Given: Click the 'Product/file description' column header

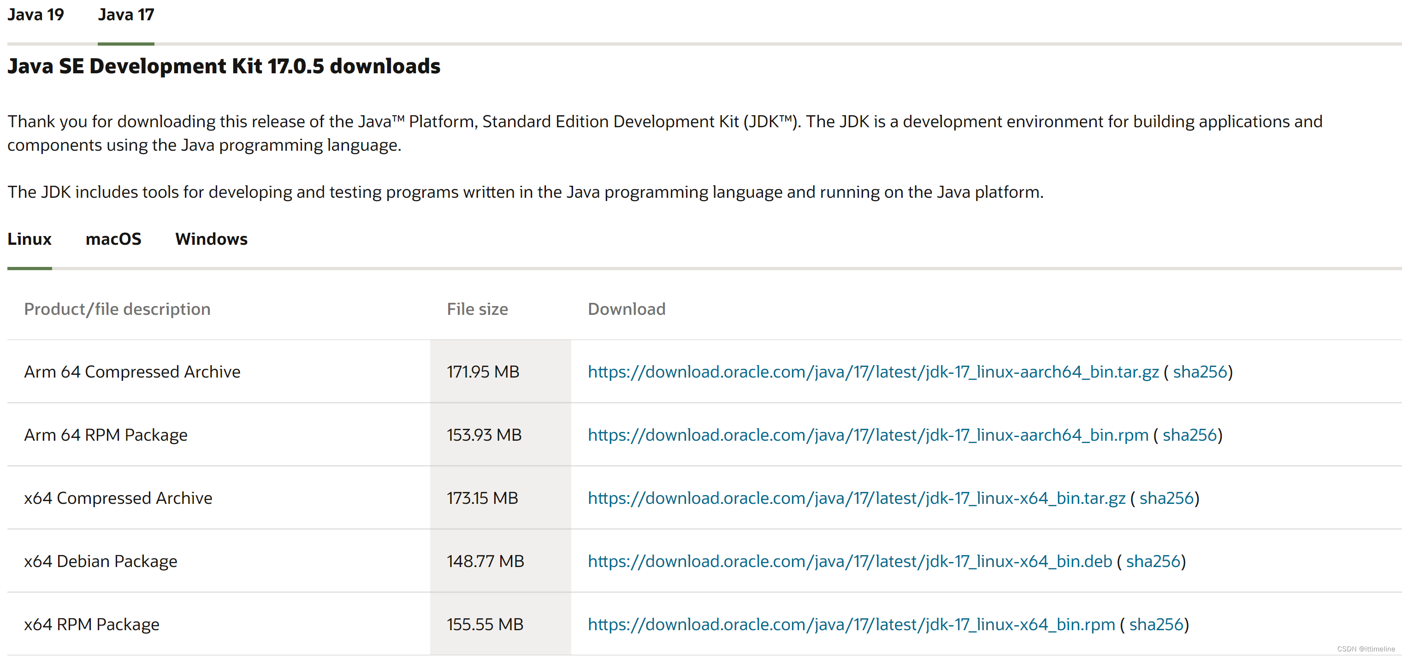Looking at the screenshot, I should (x=117, y=309).
